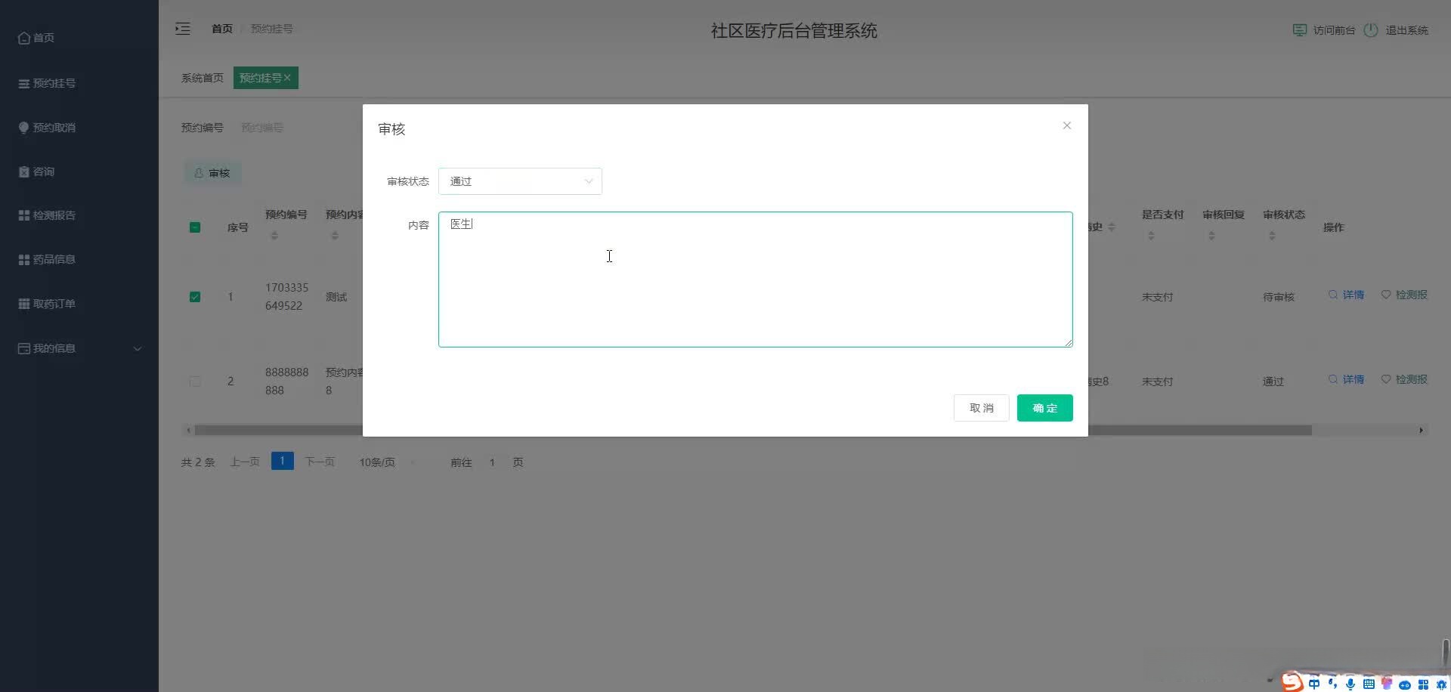
Task: Open the 审核状态 dropdown showing 通过
Action: (x=520, y=181)
